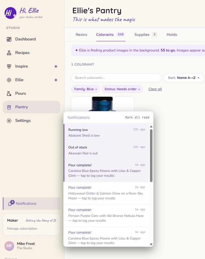The image size is (205, 259).
Task: Open Out of stock Akawain Red notification
Action: click(106, 150)
